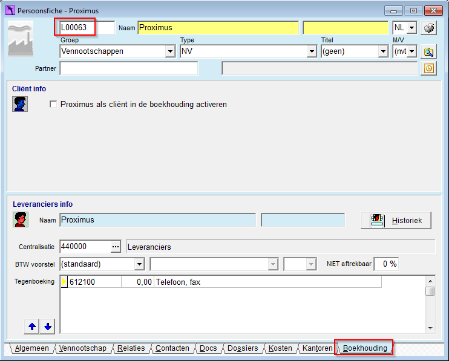The image size is (449, 361).
Task: Click the Centralisatie 440000 field
Action: [x=85, y=247]
